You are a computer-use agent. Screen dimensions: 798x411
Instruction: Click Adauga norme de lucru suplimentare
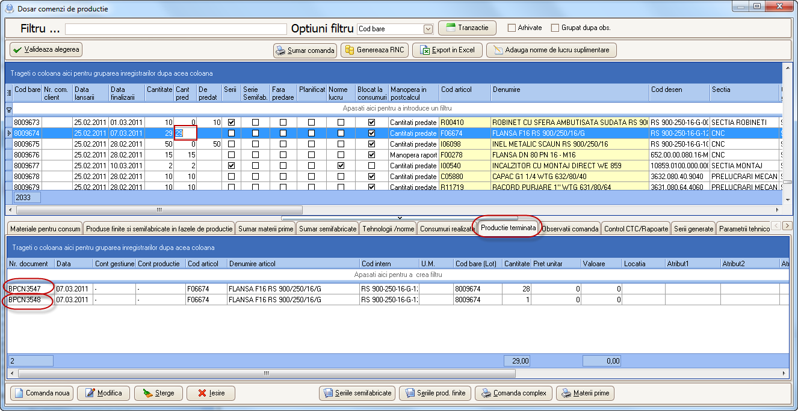(x=551, y=50)
